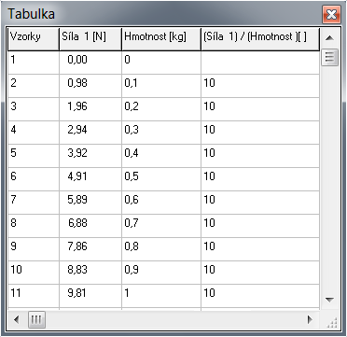Select force cell 0,98
This screenshot has height=337, width=347.
pos(90,86)
